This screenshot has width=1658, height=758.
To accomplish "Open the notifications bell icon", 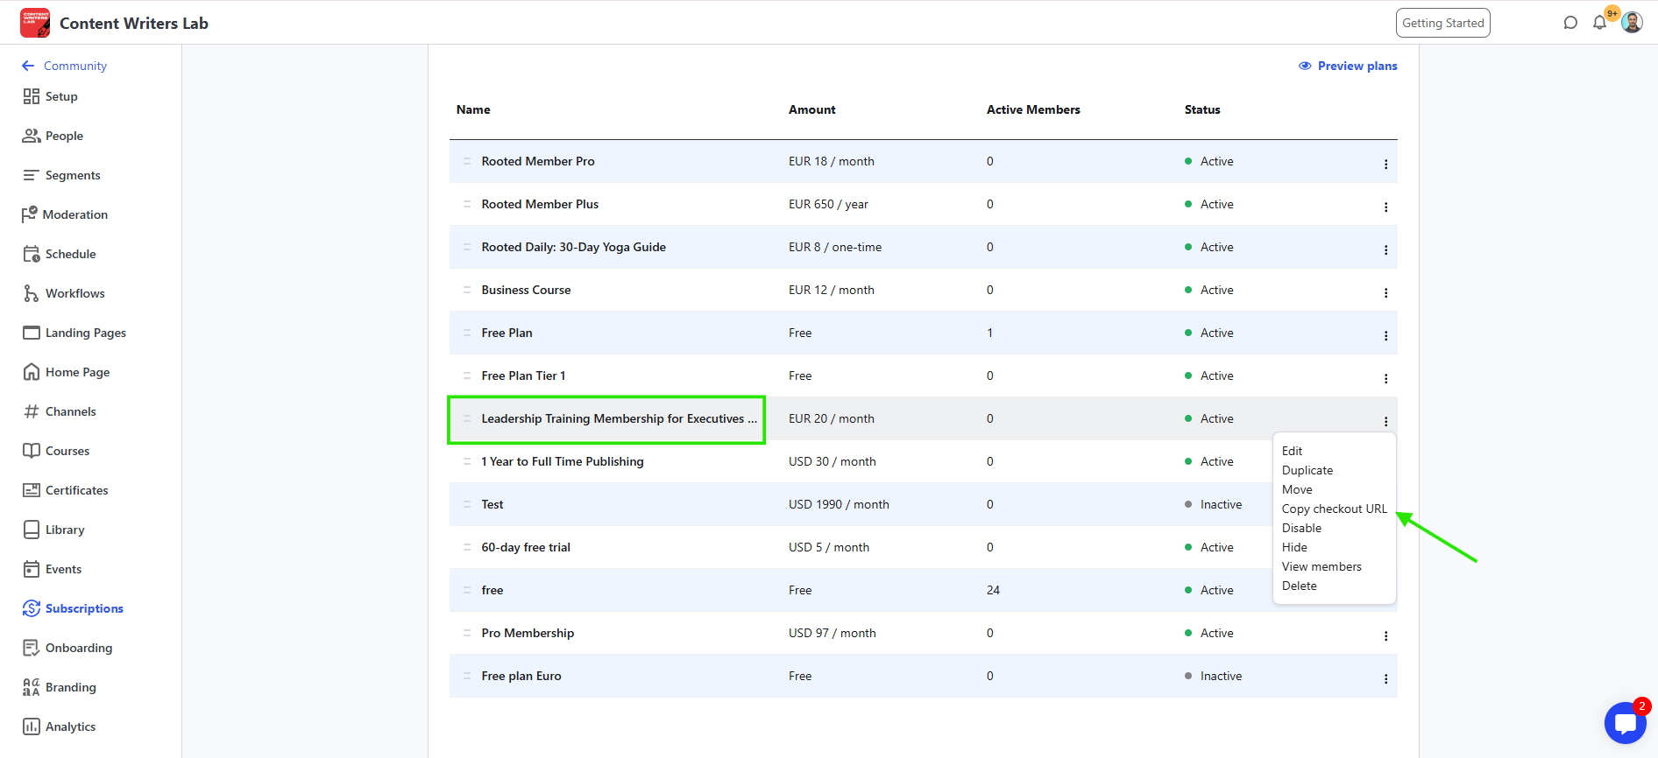I will click(x=1600, y=23).
